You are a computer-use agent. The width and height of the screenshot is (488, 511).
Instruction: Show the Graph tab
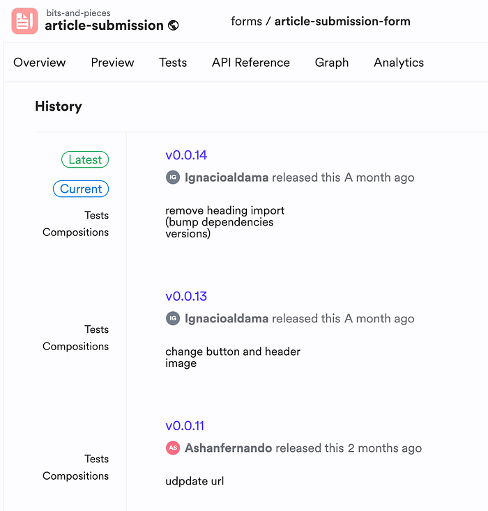[x=332, y=63]
